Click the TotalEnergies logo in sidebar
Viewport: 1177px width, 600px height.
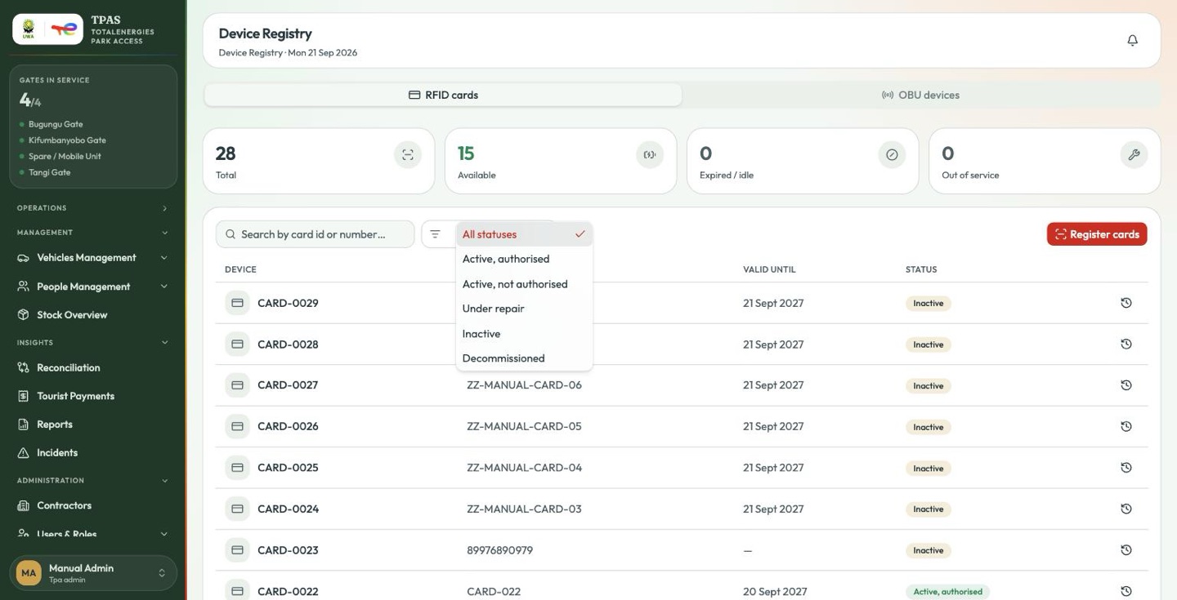coord(64,29)
